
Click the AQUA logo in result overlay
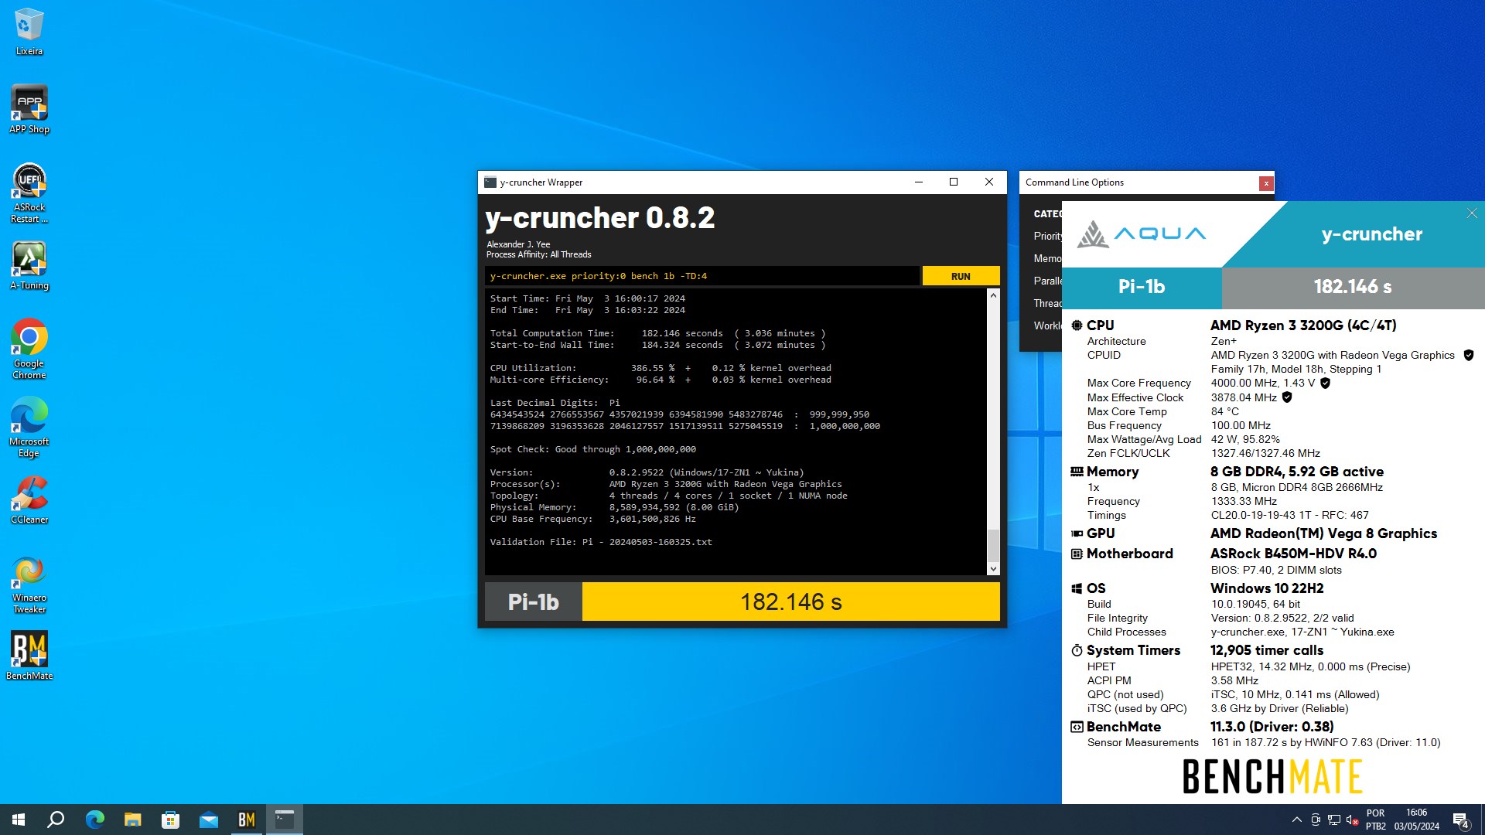tap(1142, 233)
